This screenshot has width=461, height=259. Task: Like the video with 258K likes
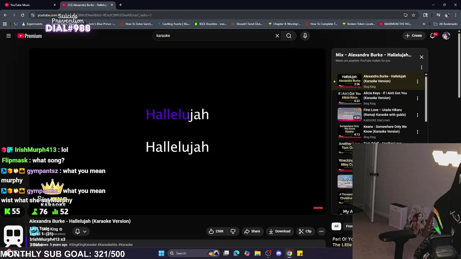(216, 231)
